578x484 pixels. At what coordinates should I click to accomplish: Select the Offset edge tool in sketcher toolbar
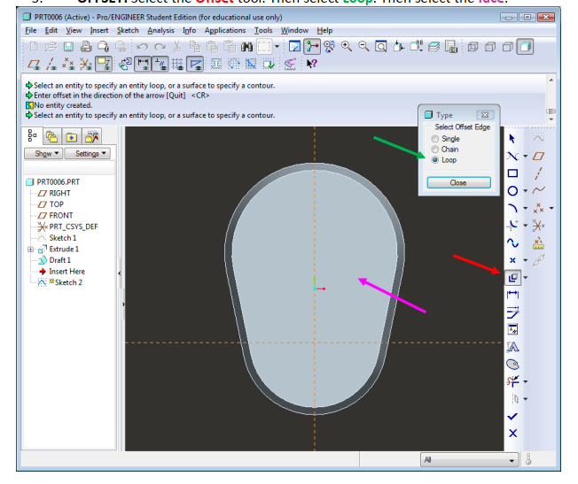point(512,277)
